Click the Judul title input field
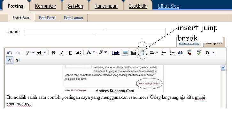232x122 pixels. coord(94,31)
